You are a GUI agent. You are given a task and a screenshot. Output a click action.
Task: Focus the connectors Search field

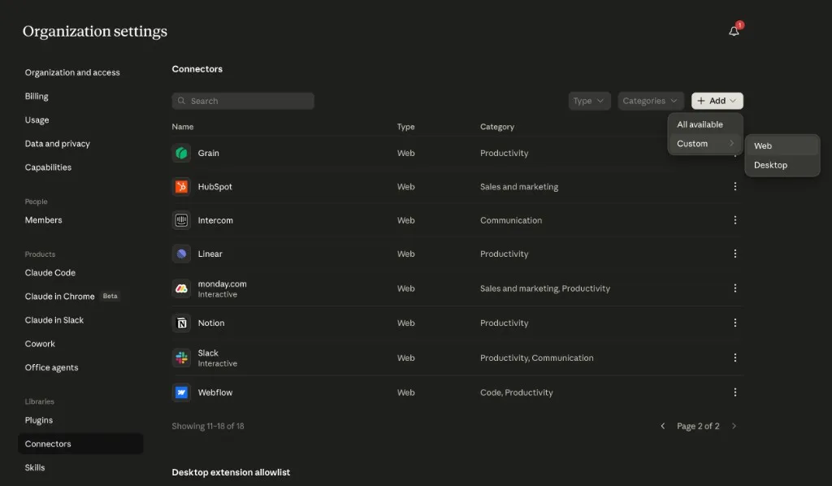243,101
